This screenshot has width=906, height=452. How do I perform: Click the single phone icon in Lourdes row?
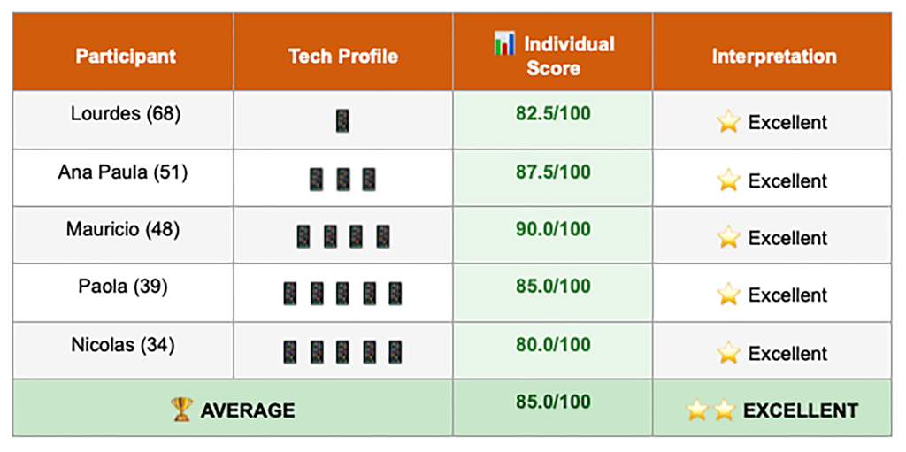point(342,122)
